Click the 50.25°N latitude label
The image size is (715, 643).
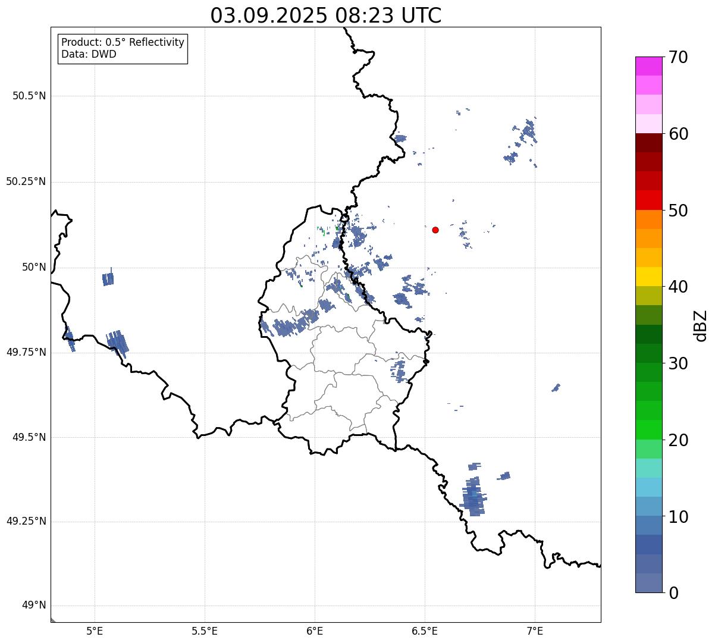pyautogui.click(x=26, y=181)
